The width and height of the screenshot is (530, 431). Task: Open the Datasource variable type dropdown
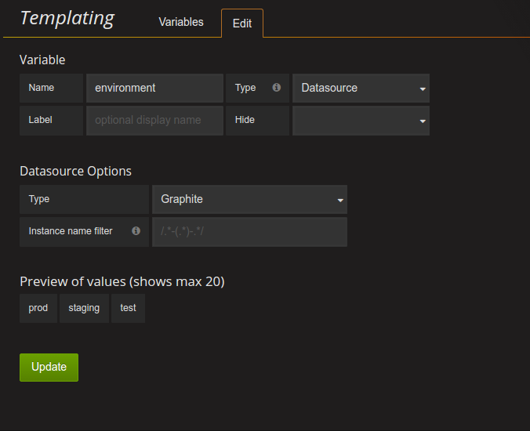point(361,89)
